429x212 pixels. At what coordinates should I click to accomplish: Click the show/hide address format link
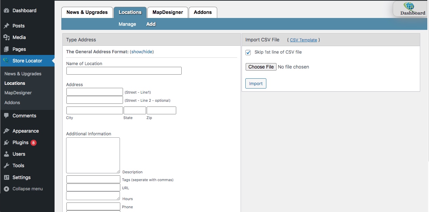142,52
